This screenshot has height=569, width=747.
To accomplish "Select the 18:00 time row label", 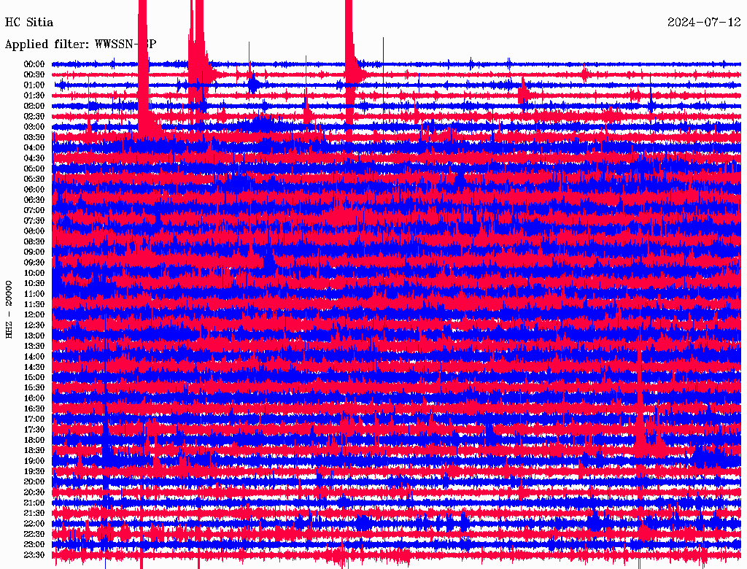I will coord(34,440).
